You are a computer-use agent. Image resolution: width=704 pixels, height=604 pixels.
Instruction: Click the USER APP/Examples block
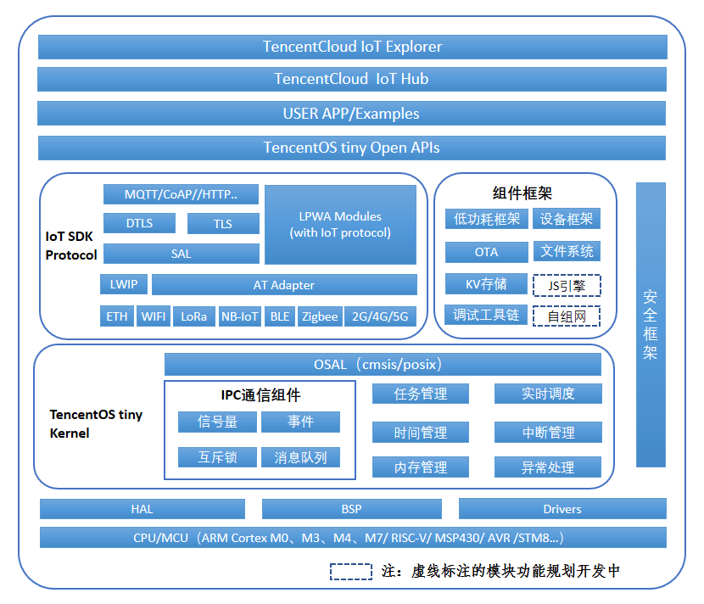[x=352, y=114]
